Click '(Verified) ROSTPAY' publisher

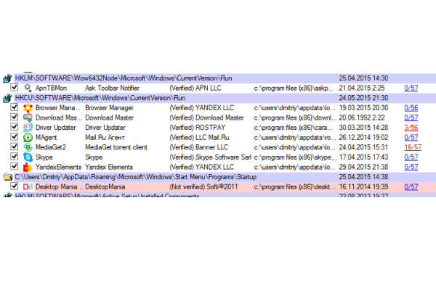point(198,128)
